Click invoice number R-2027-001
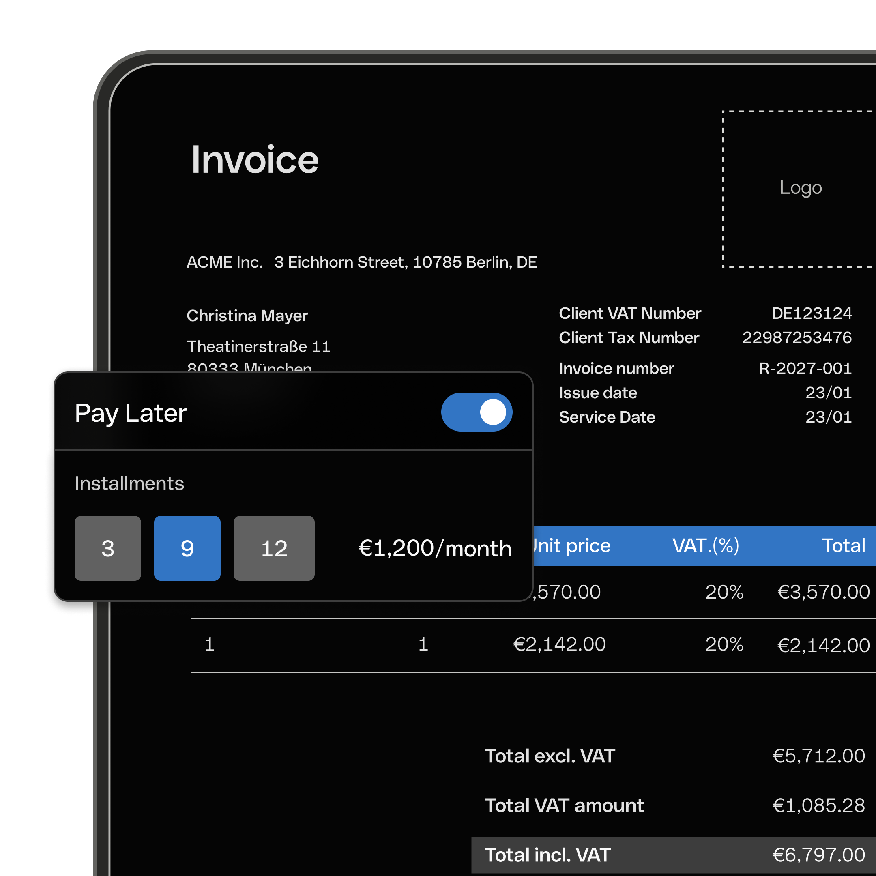The width and height of the screenshot is (876, 876). (x=805, y=368)
